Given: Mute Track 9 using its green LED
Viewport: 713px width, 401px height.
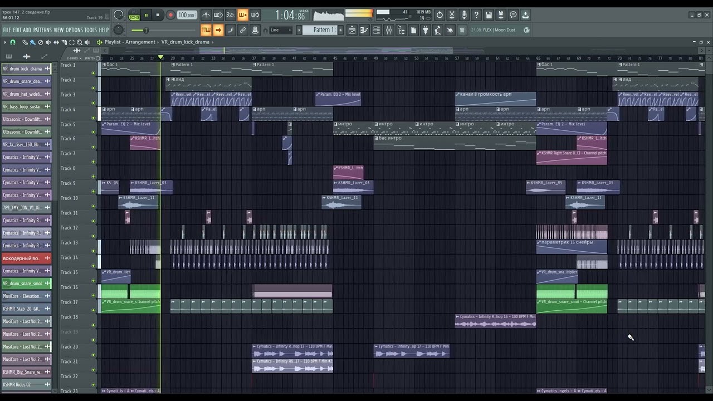Looking at the screenshot, I should pyautogui.click(x=94, y=192).
